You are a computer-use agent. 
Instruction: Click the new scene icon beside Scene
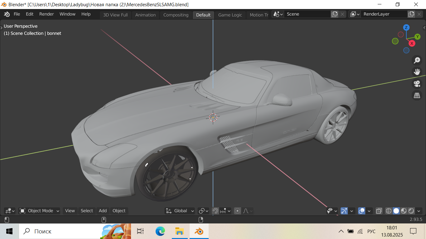(335, 14)
